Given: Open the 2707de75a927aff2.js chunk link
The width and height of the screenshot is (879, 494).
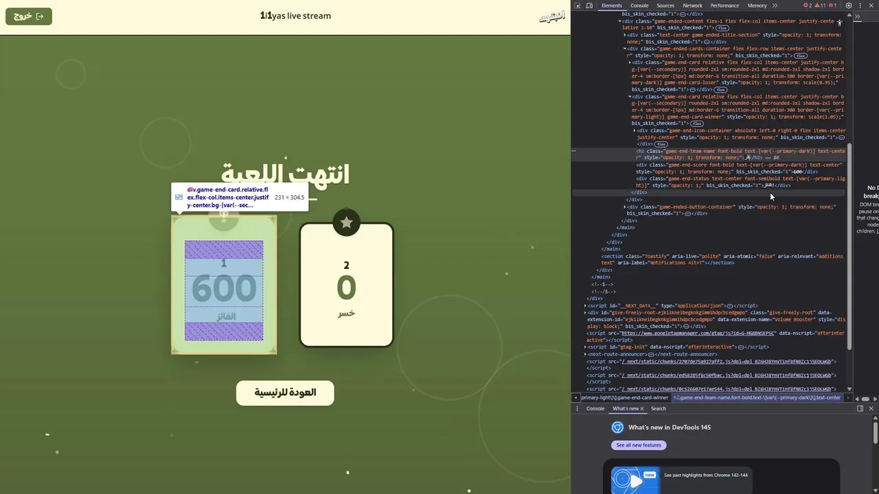Looking at the screenshot, I should tap(727, 361).
